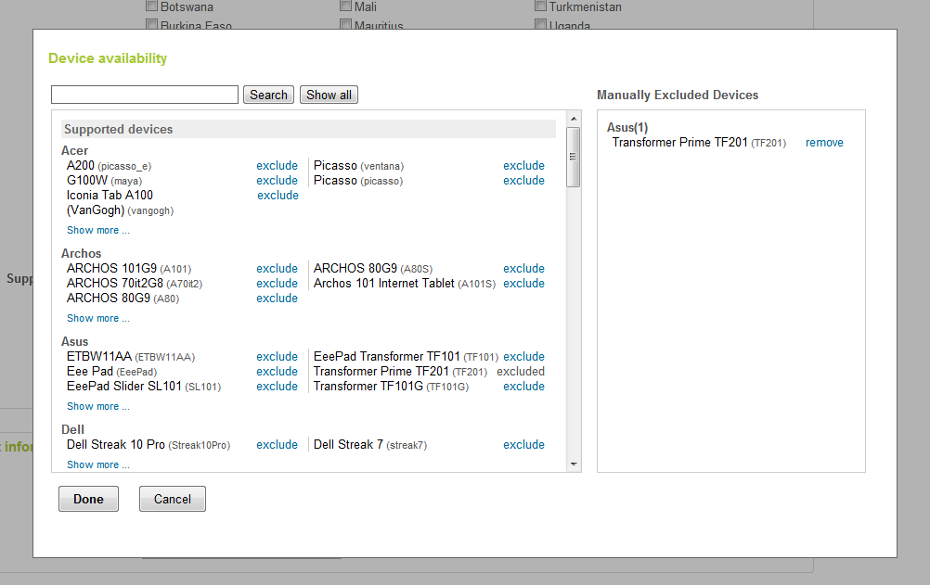The height and width of the screenshot is (585, 930).
Task: Exclude the Dell Streak 10 Pro
Action: (277, 445)
